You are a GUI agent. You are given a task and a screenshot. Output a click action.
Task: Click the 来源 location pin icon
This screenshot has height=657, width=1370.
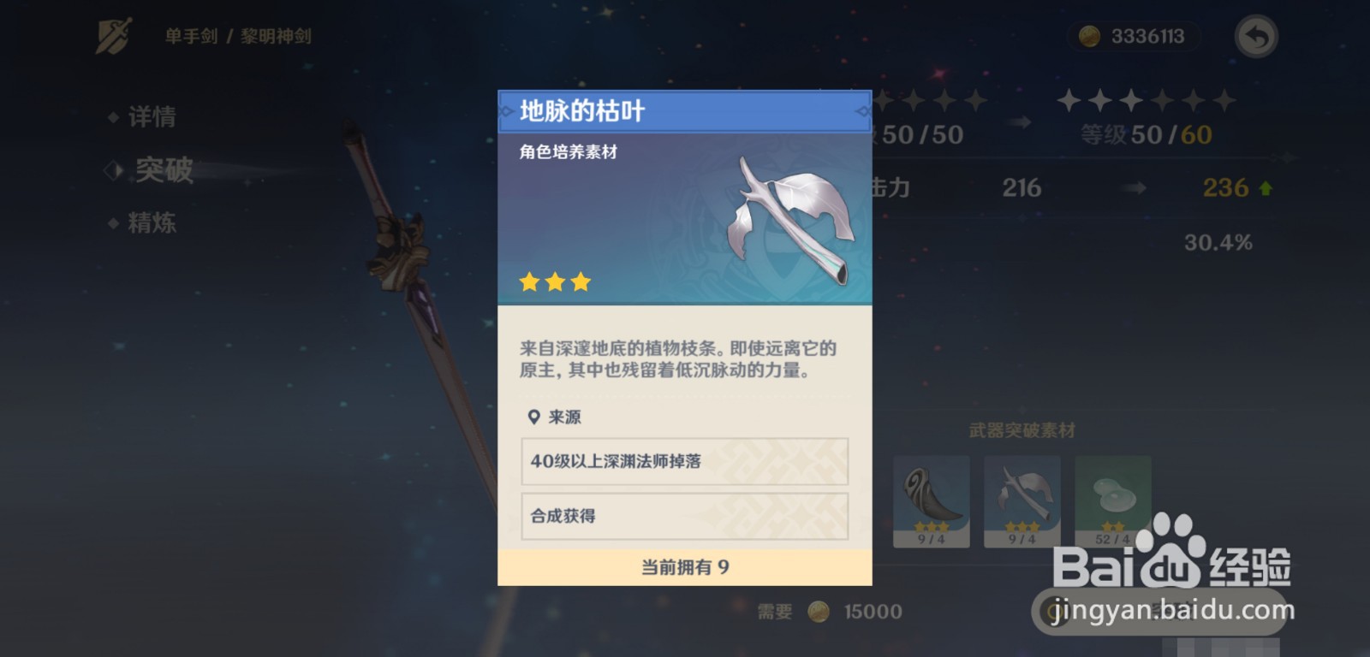click(533, 417)
